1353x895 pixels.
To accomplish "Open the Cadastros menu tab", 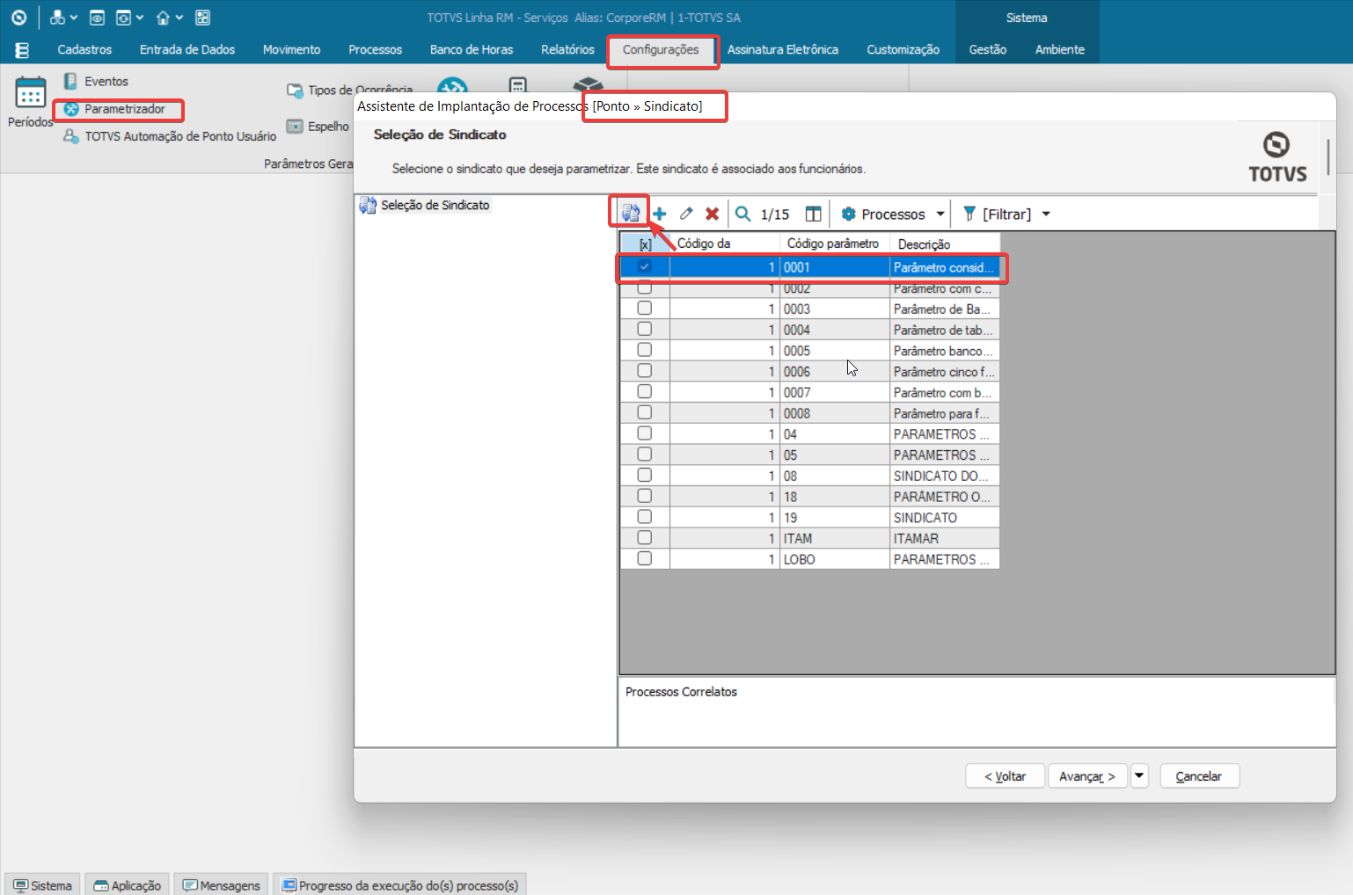I will (x=84, y=50).
